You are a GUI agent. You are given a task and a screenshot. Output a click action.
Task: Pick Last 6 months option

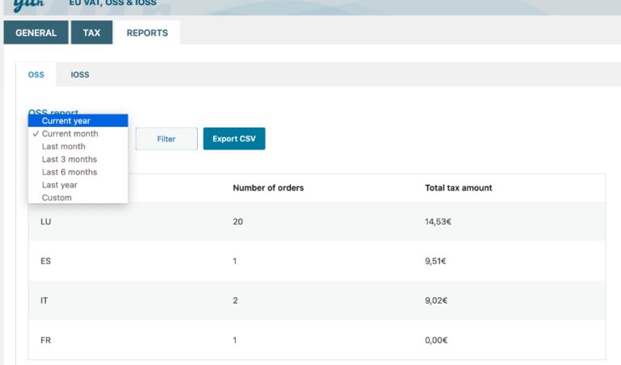tap(78, 172)
